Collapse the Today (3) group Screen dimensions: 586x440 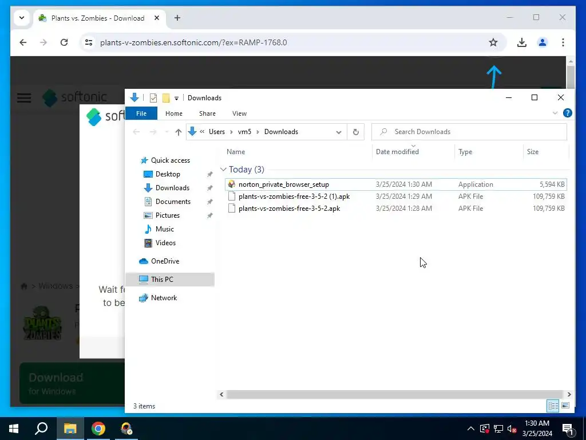point(224,170)
